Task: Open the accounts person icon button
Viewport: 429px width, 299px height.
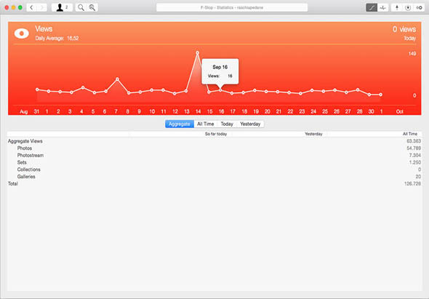Action: 62,8
